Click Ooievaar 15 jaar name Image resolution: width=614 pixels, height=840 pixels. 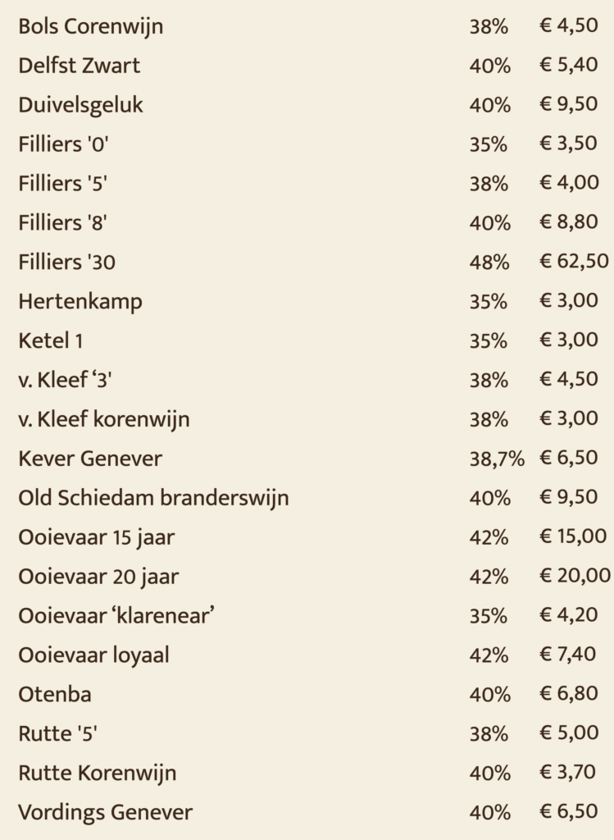97,537
